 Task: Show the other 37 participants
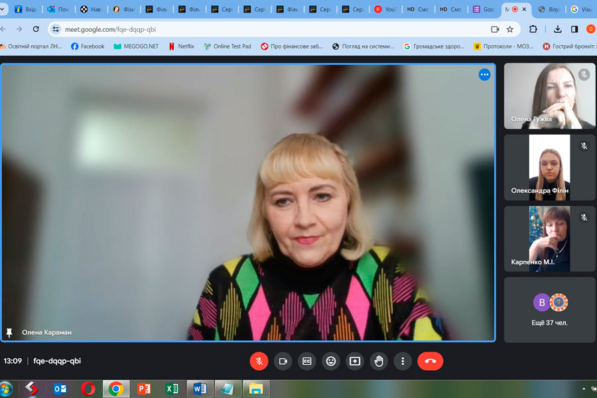point(549,309)
